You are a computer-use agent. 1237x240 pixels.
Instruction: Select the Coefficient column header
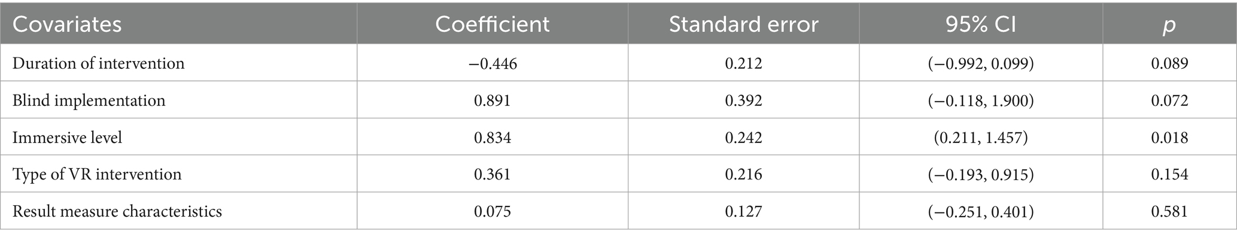(x=492, y=25)
